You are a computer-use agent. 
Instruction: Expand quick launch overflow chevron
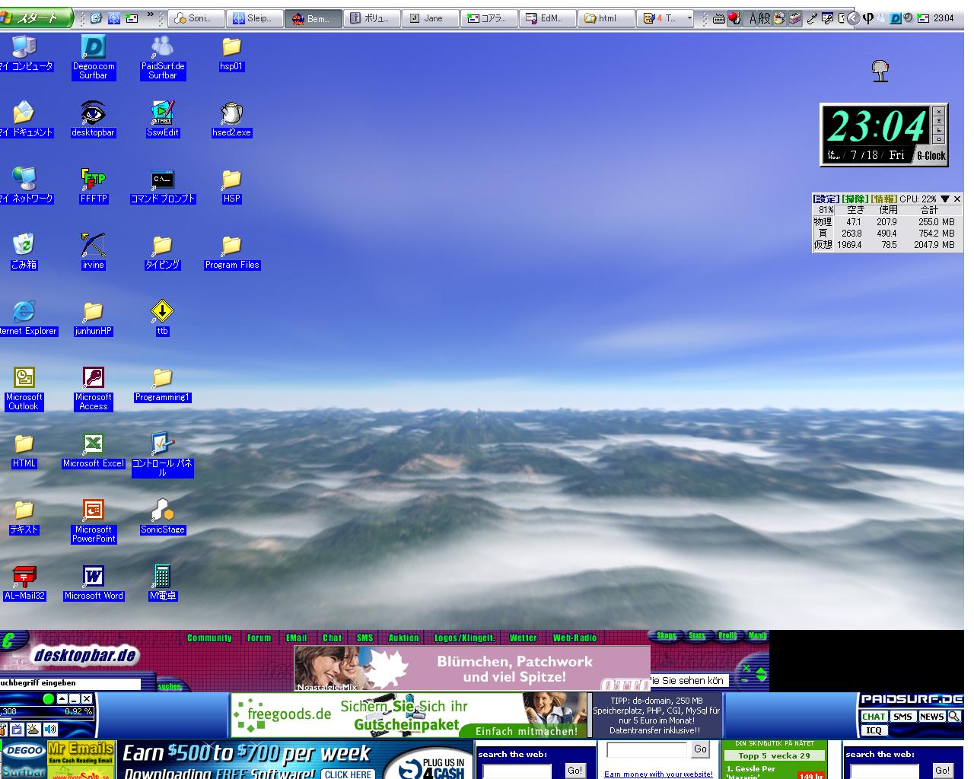point(151,15)
